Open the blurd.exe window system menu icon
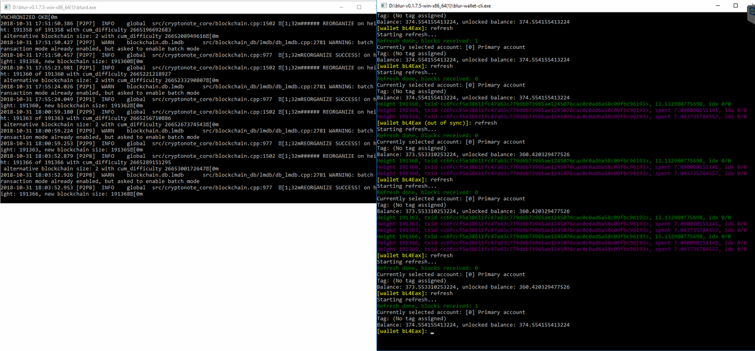This screenshot has height=351, width=755. click(x=7, y=7)
